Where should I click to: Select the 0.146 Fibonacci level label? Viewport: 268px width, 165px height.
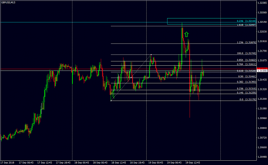[x=246, y=92]
